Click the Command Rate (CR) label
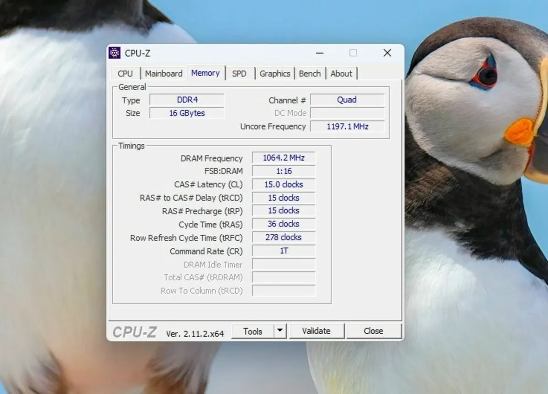This screenshot has width=548, height=394. [206, 251]
